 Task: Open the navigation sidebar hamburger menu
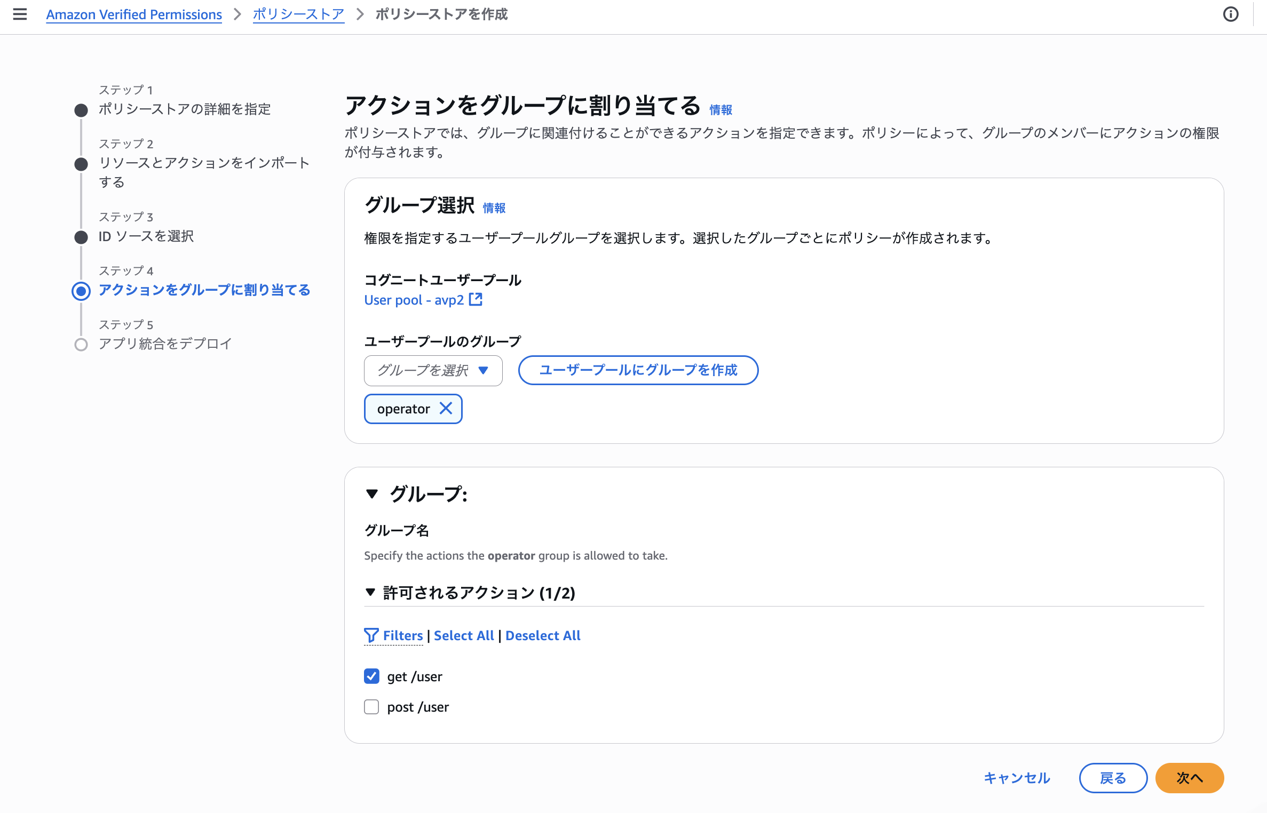coord(19,14)
